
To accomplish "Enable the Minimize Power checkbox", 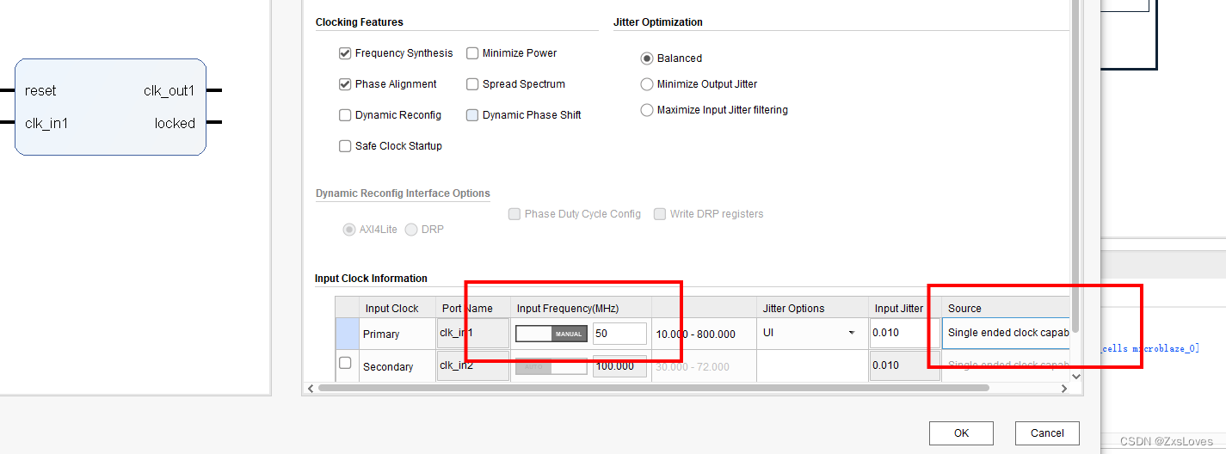I will [472, 53].
